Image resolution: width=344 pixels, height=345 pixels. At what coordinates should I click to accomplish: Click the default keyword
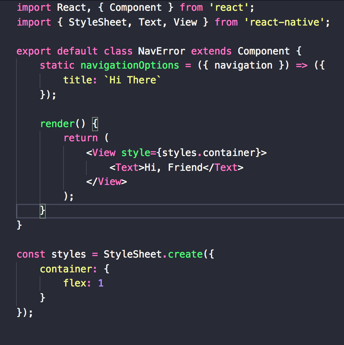(77, 51)
